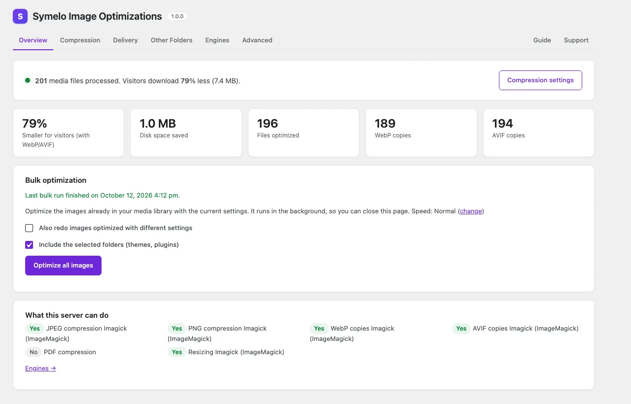The width and height of the screenshot is (631, 404).
Task: Click the Compression settings button
Action: [540, 80]
